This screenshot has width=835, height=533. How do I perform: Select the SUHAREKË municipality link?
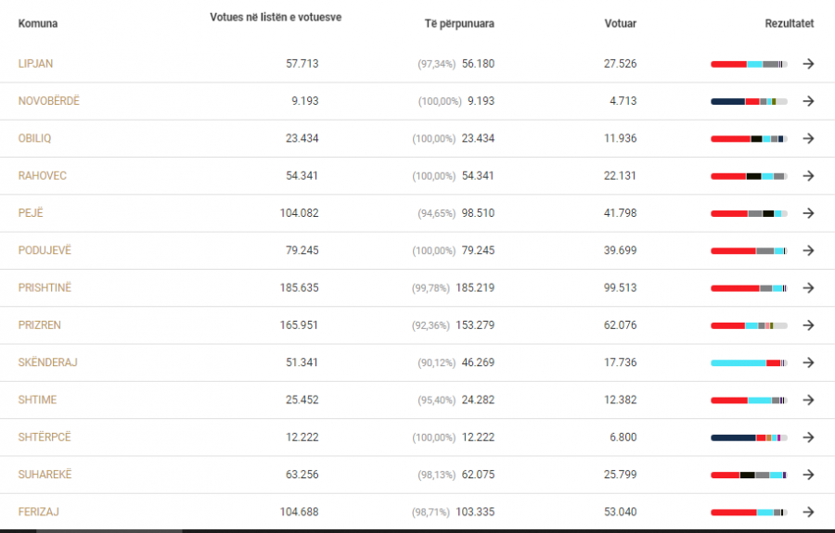[x=45, y=475]
